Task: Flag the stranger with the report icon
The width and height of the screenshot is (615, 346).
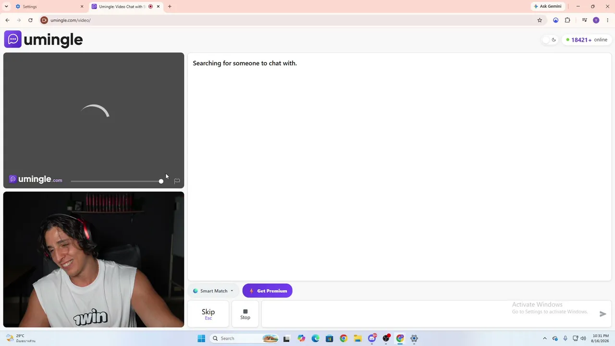Action: point(177,181)
